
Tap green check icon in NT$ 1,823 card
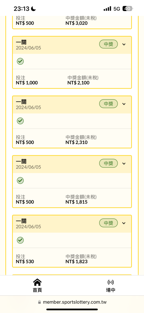(x=20, y=240)
